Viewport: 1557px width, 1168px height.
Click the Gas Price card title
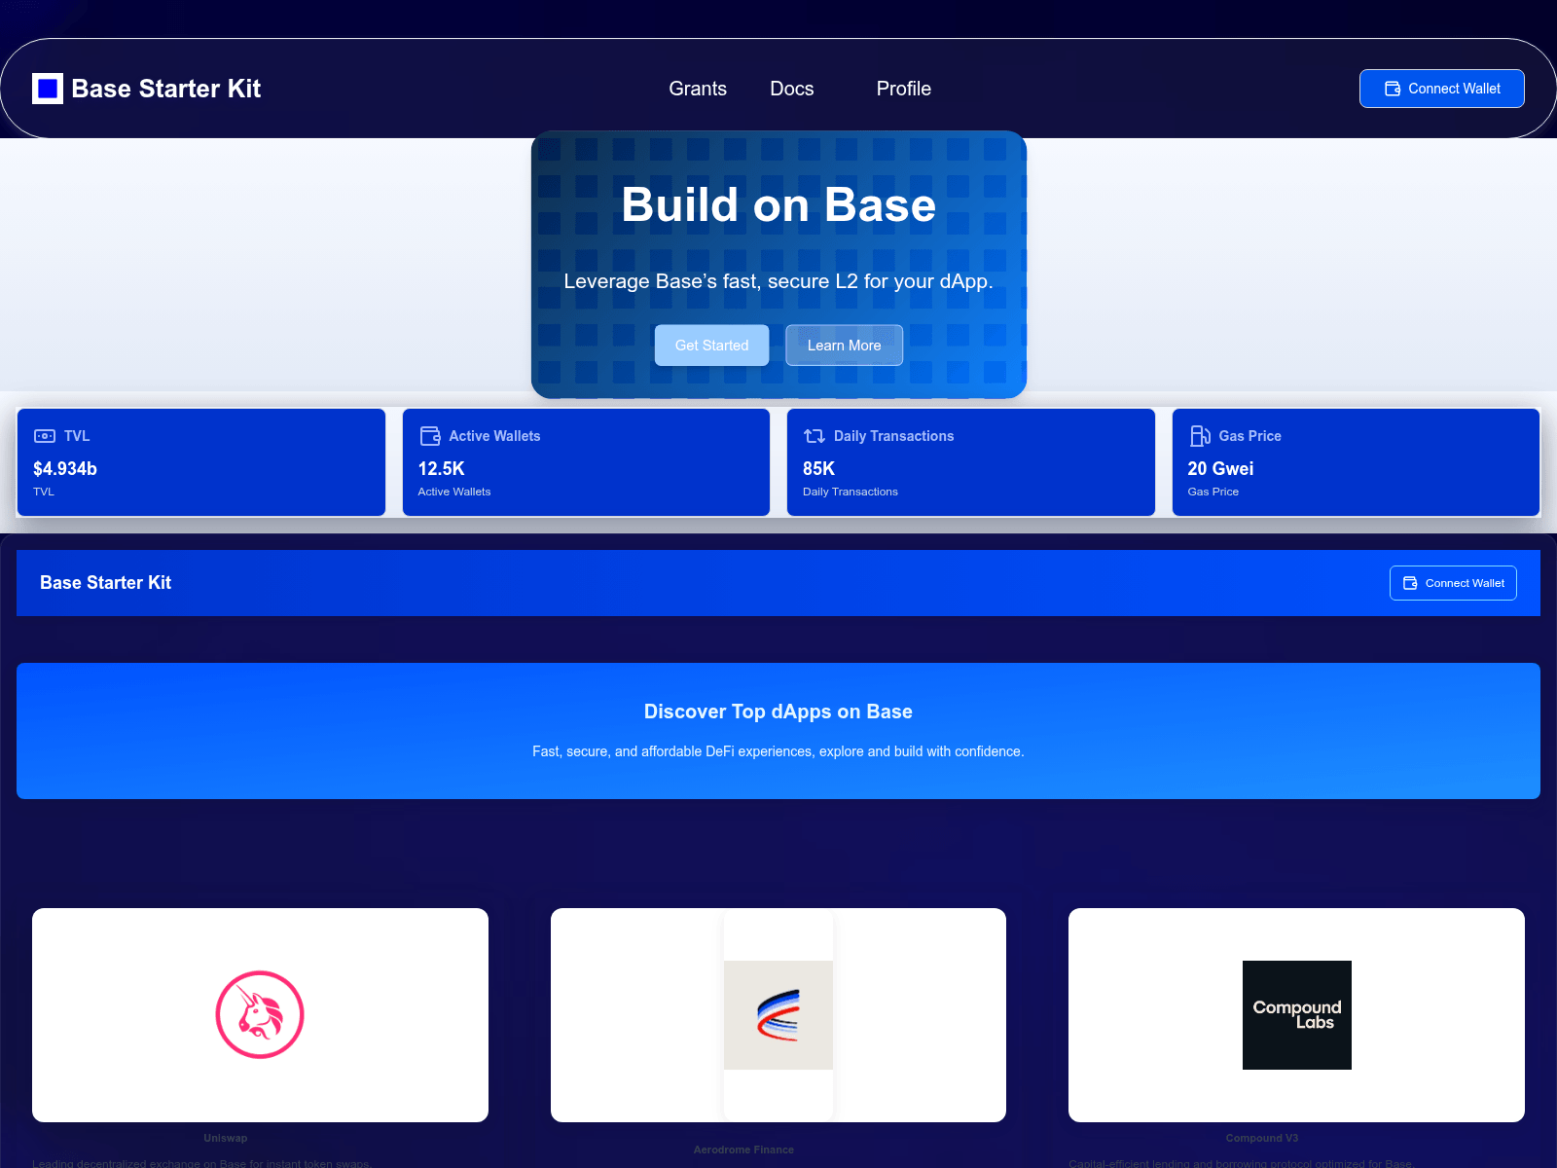tap(1250, 436)
